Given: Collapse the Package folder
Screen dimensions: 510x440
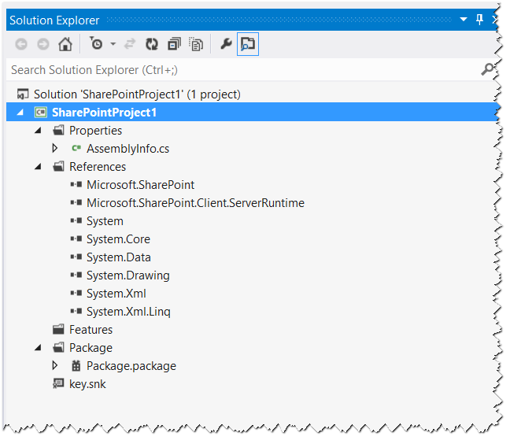Looking at the screenshot, I should (39, 348).
